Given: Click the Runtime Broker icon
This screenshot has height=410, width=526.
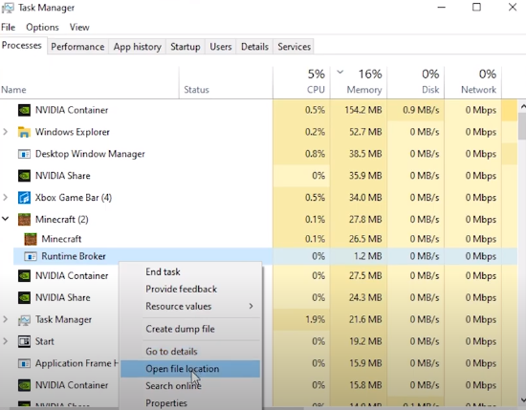Looking at the screenshot, I should click(31, 256).
